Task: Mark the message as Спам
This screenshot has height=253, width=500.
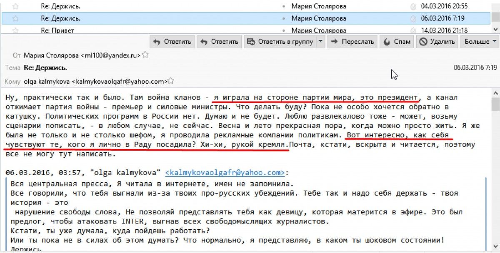Action: 397,42
